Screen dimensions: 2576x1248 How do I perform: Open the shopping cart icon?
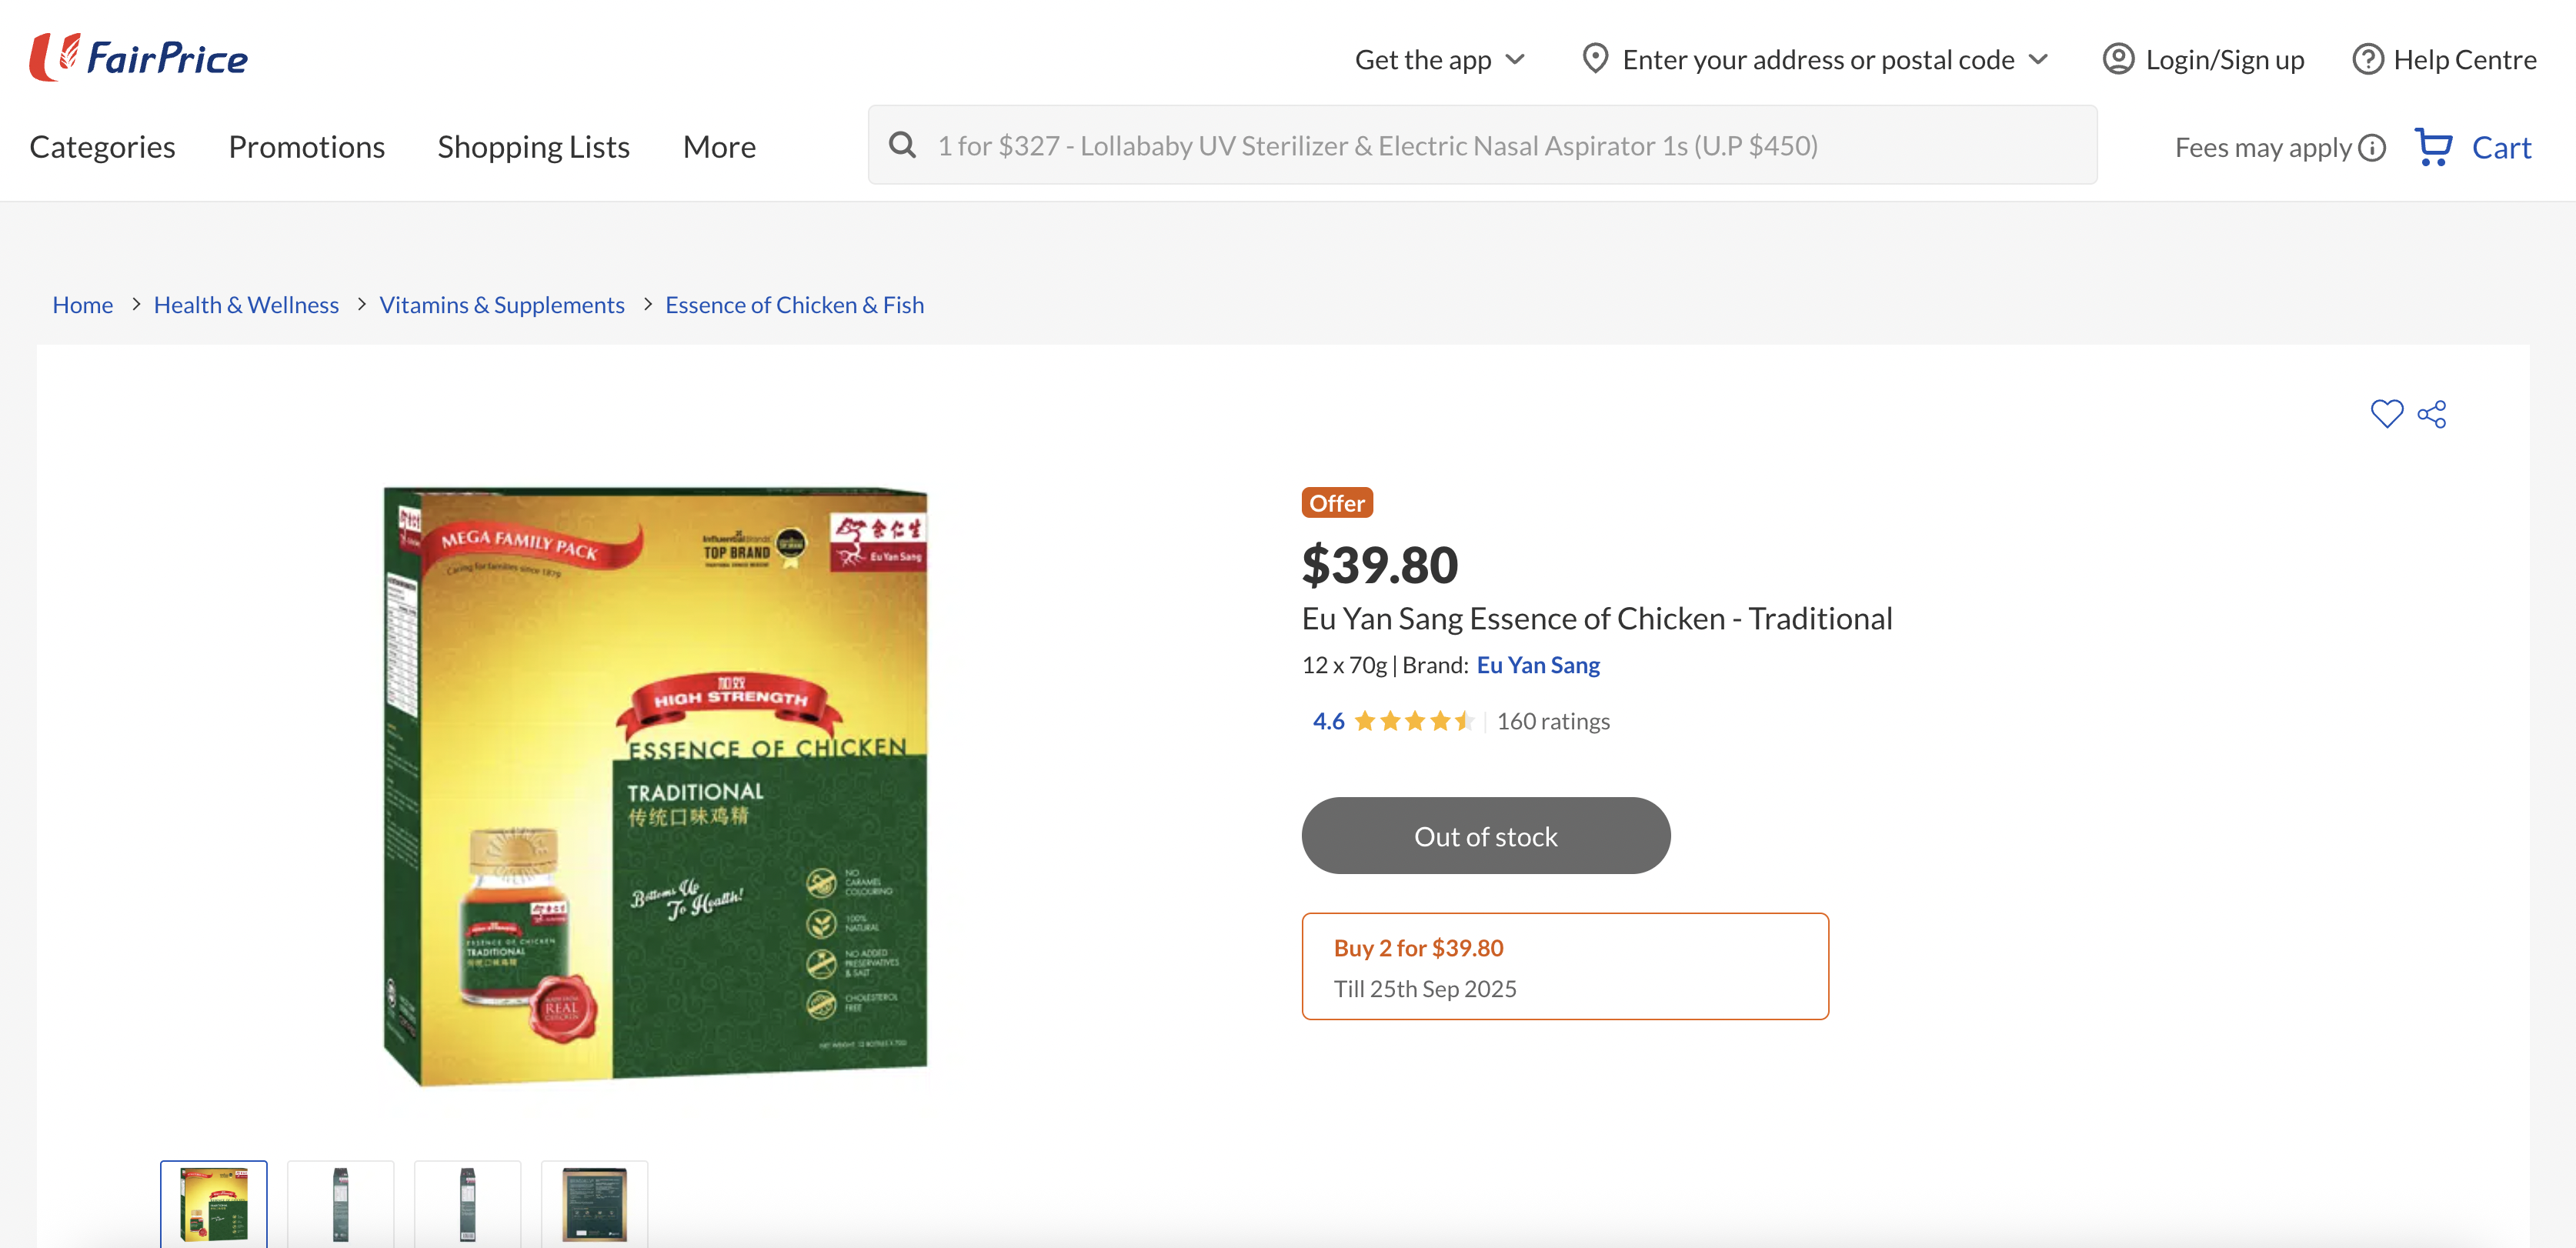tap(2434, 147)
